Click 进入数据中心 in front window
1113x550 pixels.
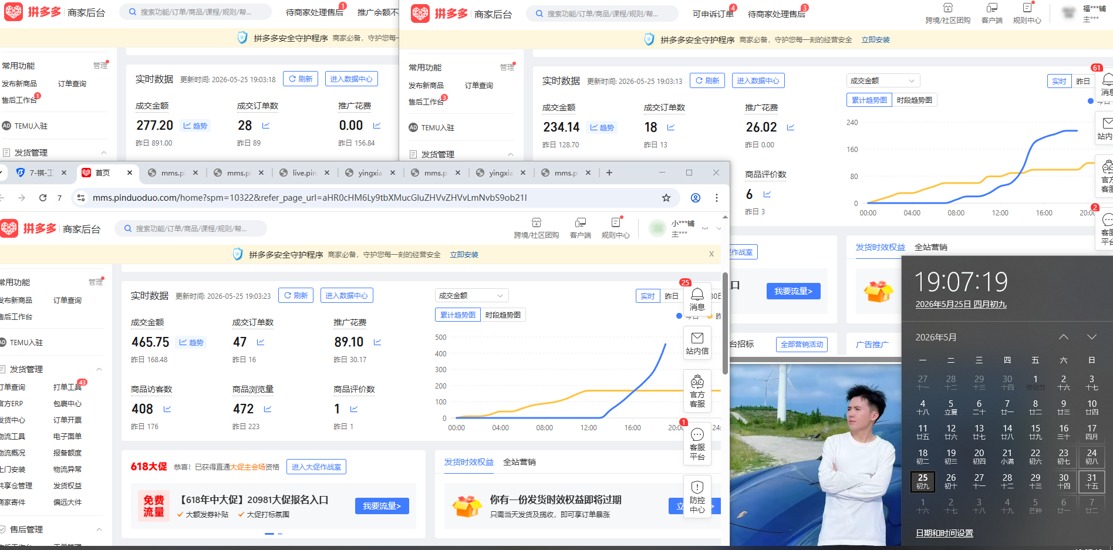point(346,296)
